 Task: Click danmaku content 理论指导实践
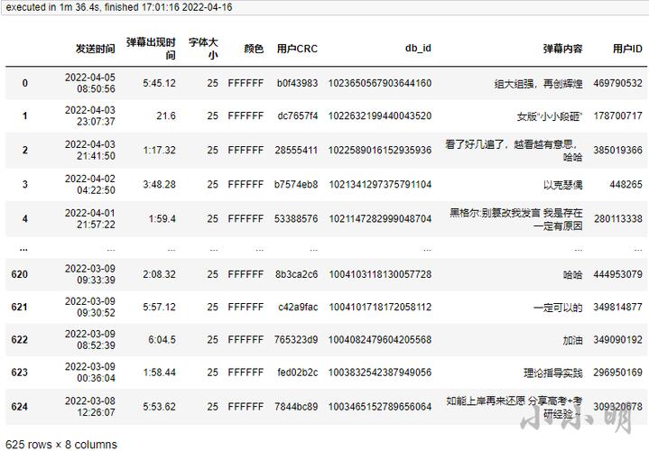[553, 373]
